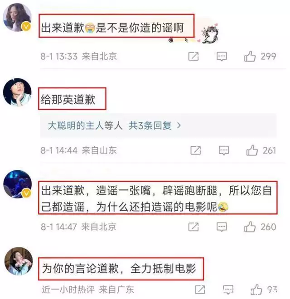The image size is (290, 299).
Task: Share the comment from 山东
Action: [x=196, y=150]
